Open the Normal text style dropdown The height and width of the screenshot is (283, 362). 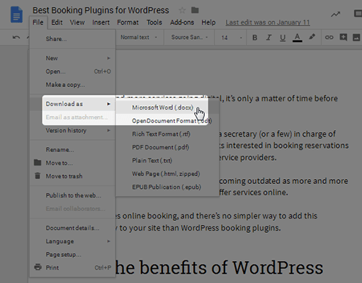(x=139, y=37)
